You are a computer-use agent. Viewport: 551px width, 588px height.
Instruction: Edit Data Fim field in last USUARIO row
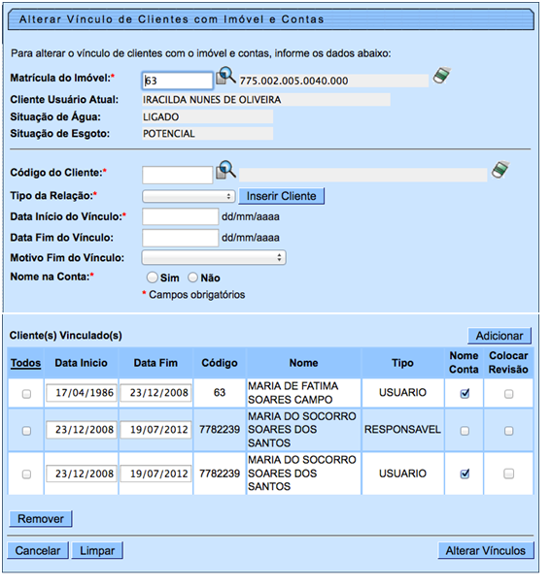tap(155, 474)
